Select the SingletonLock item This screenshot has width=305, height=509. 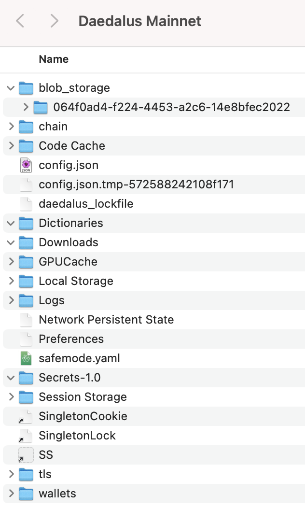click(77, 436)
